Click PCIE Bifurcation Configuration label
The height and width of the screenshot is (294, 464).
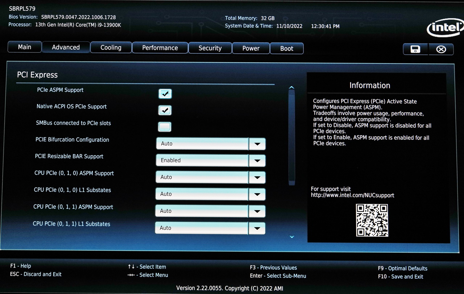point(72,140)
